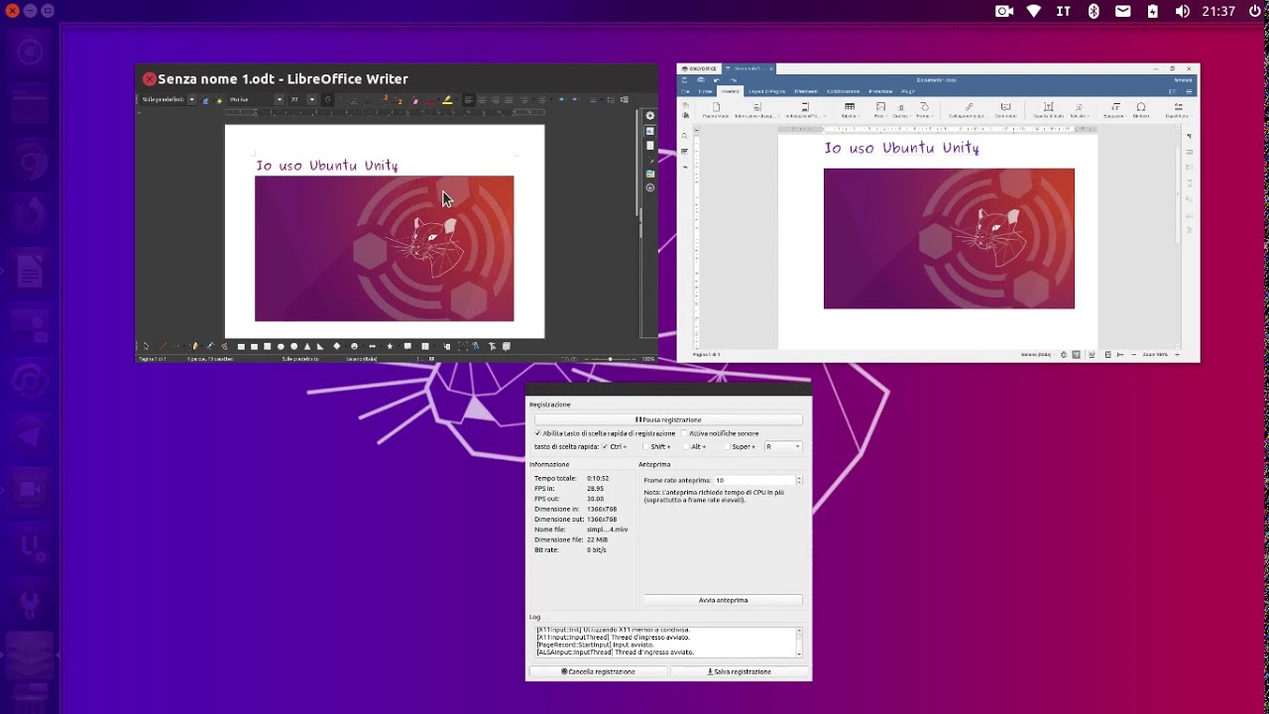Screen dimensions: 1269x714
Task: Open sidebar settings gear in LibreOffice Writer
Action: 650,116
